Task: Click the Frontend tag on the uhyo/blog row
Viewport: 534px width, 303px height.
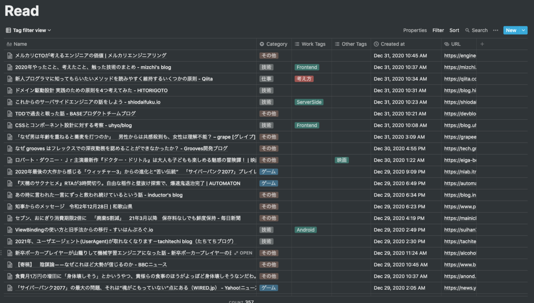Action: tap(307, 125)
